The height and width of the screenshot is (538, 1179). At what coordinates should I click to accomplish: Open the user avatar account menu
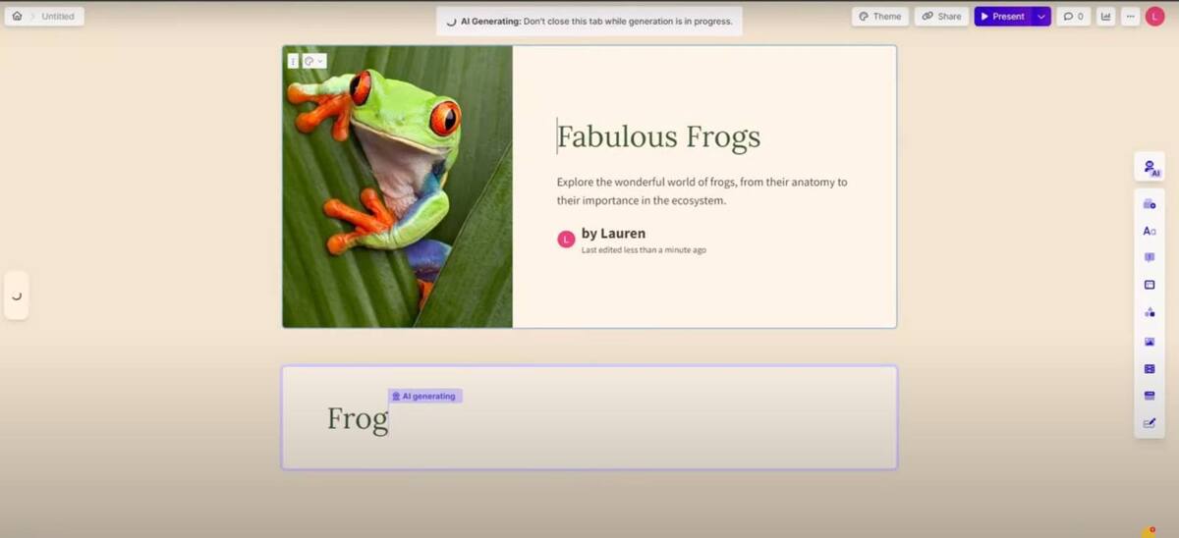1154,17
